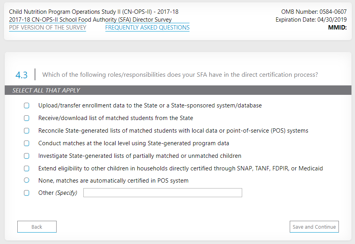This screenshot has width=355, height=244.
Task: Check the 'Other (Specify)' checkbox
Action: click(27, 193)
